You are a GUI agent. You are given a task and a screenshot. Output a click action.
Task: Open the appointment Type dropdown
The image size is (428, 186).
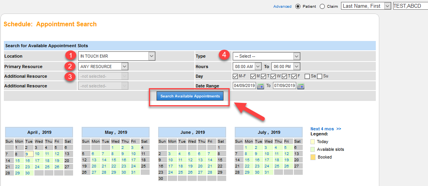pos(266,56)
